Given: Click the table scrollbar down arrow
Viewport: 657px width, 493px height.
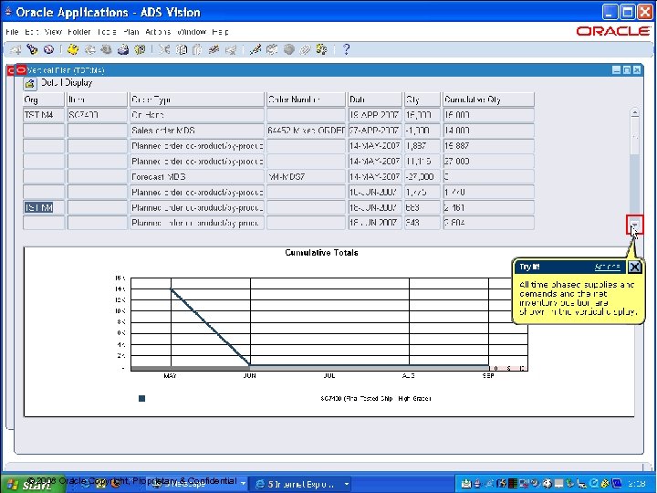Looking at the screenshot, I should [635, 226].
